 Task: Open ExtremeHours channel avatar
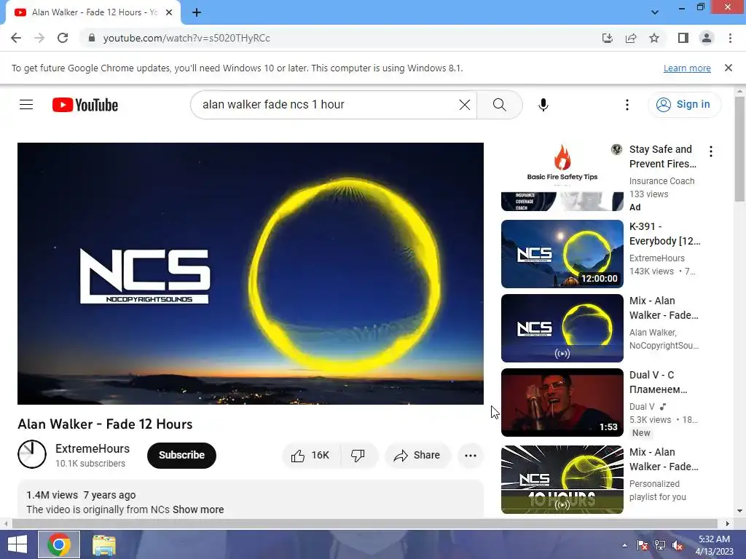pos(32,454)
